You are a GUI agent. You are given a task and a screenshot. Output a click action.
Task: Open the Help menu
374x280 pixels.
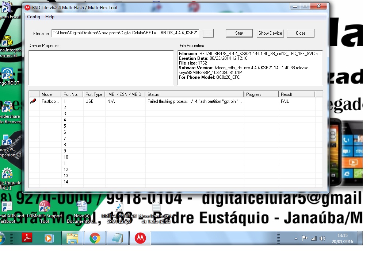(x=50, y=17)
